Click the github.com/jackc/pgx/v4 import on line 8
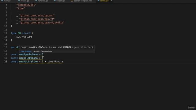This screenshot has width=196, height=110. 37,19
